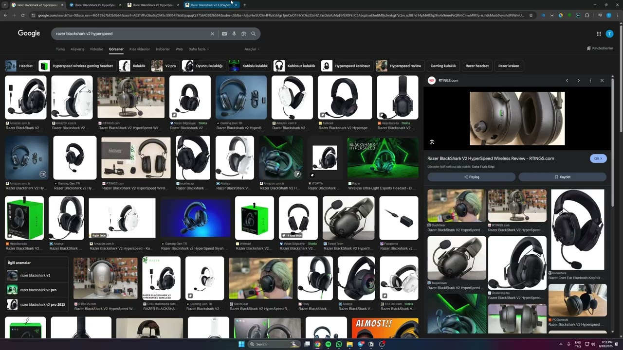This screenshot has height=350, width=623.
Task: Open the SlashGear thumbnail in preview panel
Action: coord(457,206)
